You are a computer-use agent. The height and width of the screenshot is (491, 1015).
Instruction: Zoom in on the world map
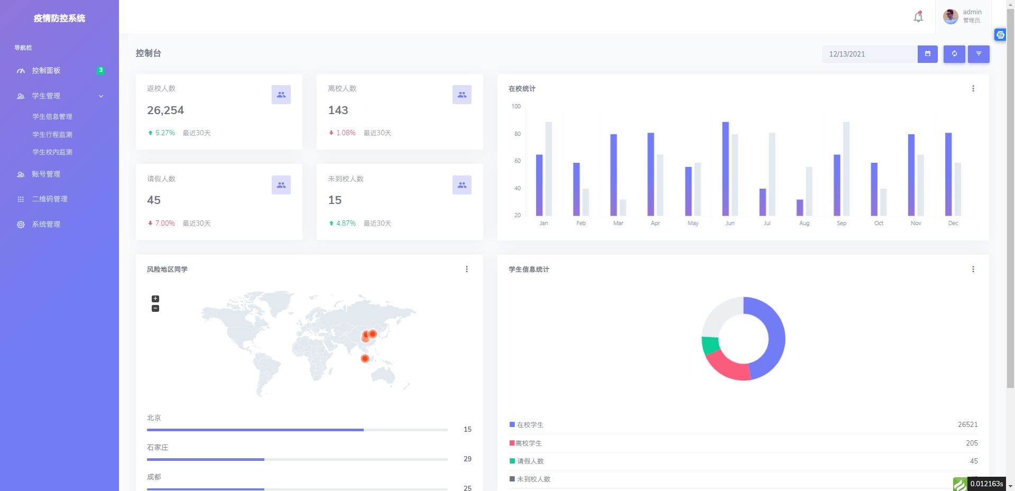pyautogui.click(x=155, y=299)
